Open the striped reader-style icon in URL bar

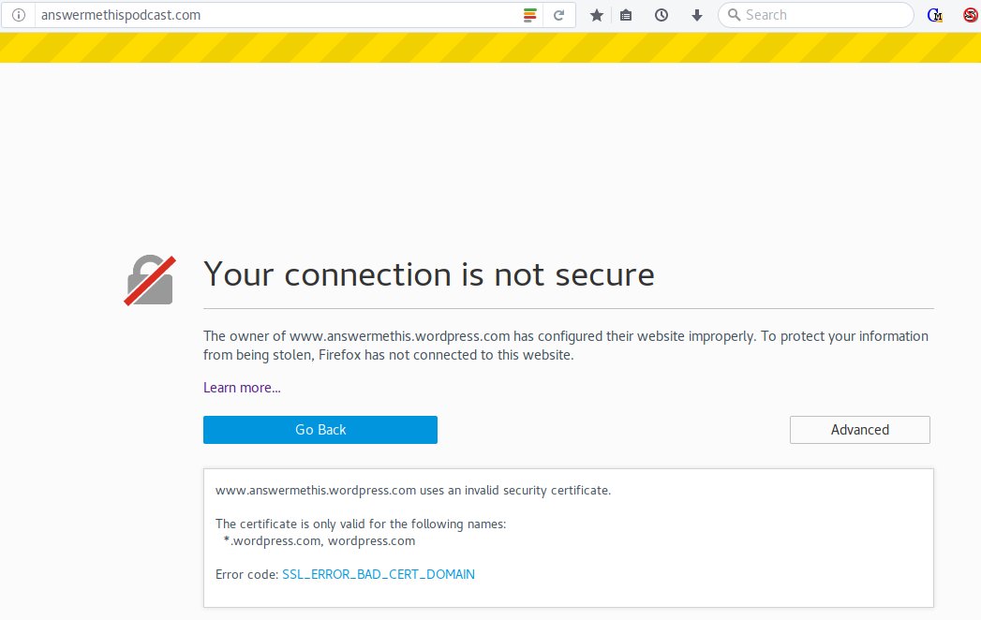pos(530,15)
